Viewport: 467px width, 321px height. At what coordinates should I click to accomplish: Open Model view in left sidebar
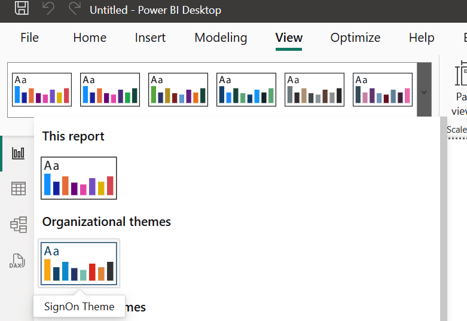pos(19,225)
